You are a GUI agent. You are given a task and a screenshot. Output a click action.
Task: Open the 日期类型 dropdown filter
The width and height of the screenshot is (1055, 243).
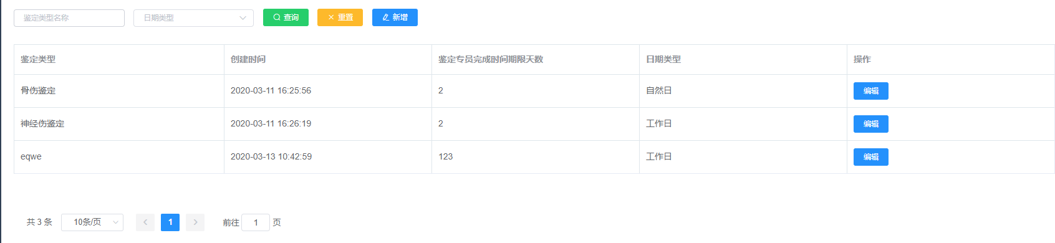coord(193,18)
